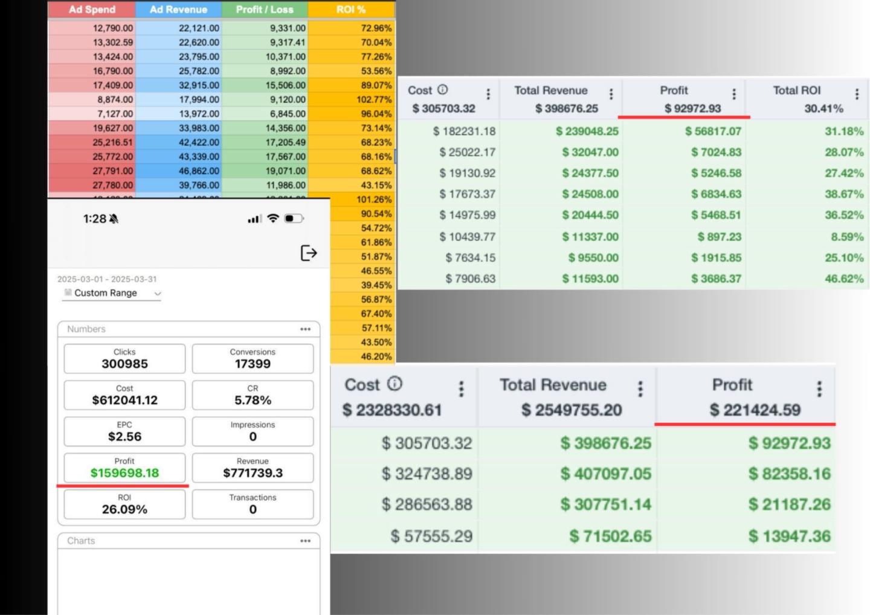Viewport: 870px width, 615px height.
Task: Click ROI value 38.67%
Action: 844,194
